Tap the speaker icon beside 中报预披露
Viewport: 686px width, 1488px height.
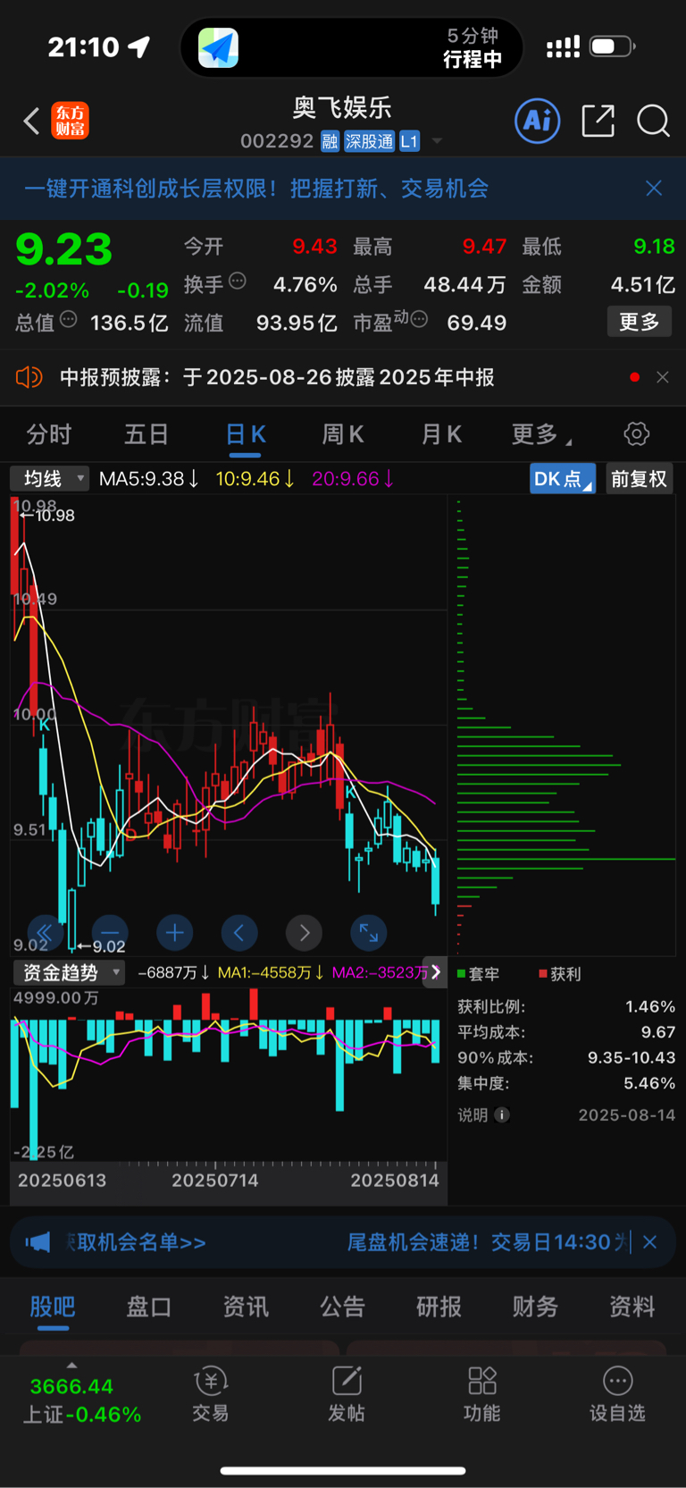[x=29, y=377]
